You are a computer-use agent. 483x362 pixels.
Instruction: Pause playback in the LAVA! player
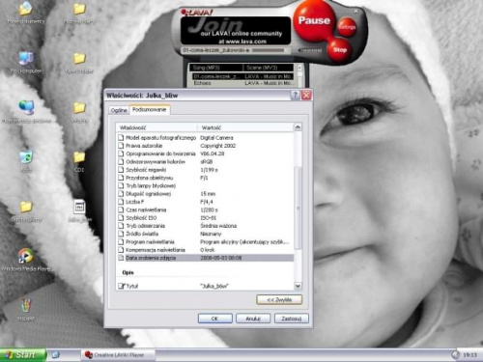tap(314, 20)
